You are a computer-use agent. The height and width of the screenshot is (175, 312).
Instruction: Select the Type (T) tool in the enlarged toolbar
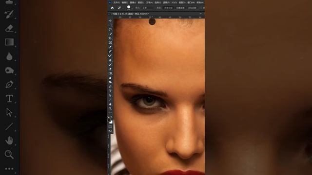pos(9,98)
